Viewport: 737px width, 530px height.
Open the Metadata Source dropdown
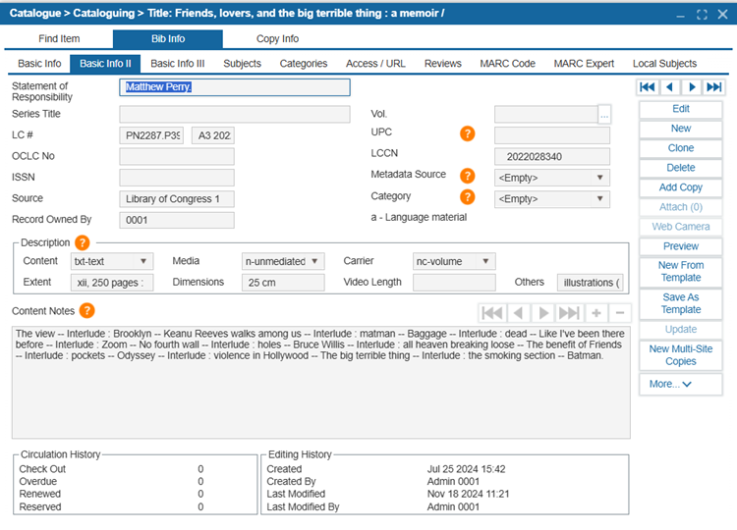[x=552, y=178]
